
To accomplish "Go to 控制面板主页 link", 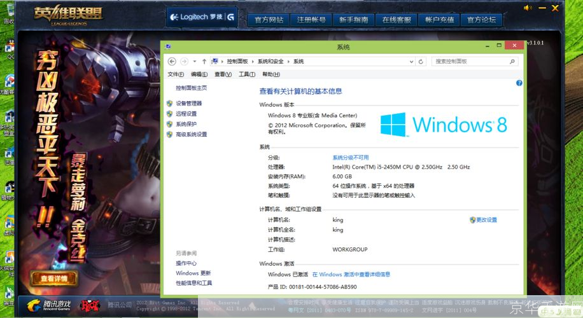I will point(191,88).
